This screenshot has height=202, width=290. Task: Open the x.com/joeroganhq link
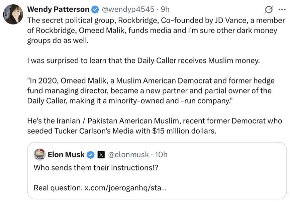(x=125, y=188)
